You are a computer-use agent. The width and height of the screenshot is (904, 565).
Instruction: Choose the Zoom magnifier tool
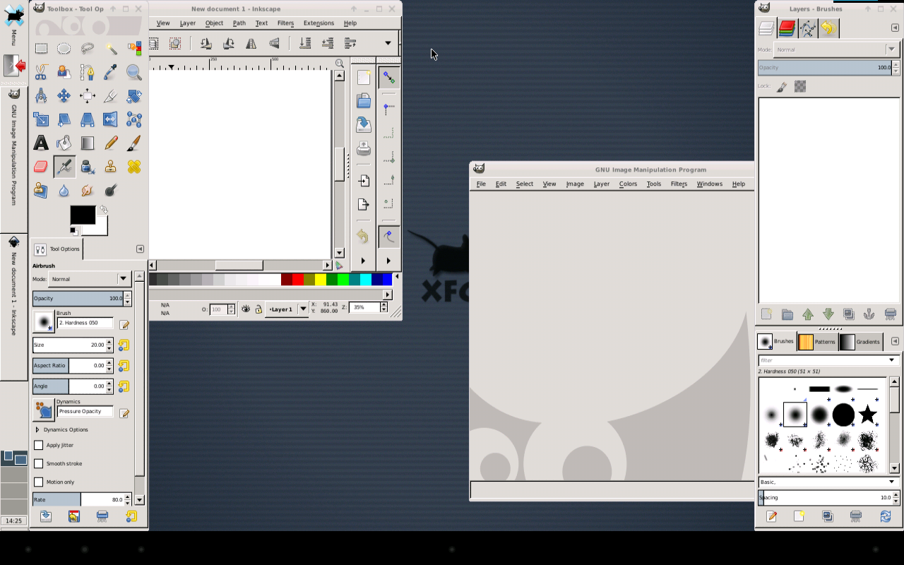[134, 72]
